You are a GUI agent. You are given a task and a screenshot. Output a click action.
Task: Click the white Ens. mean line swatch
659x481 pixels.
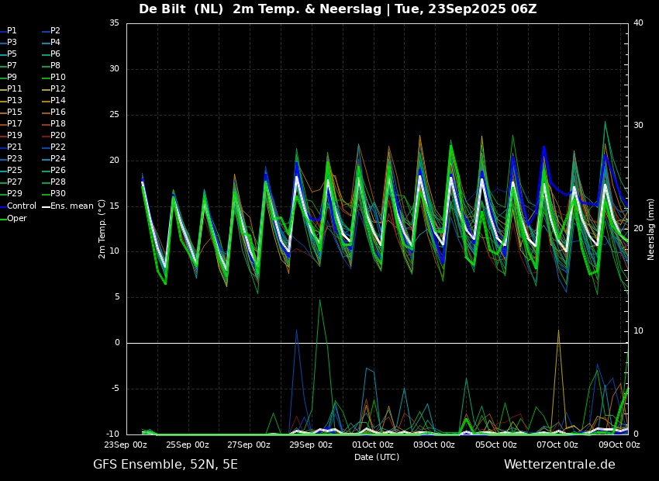tap(46, 206)
